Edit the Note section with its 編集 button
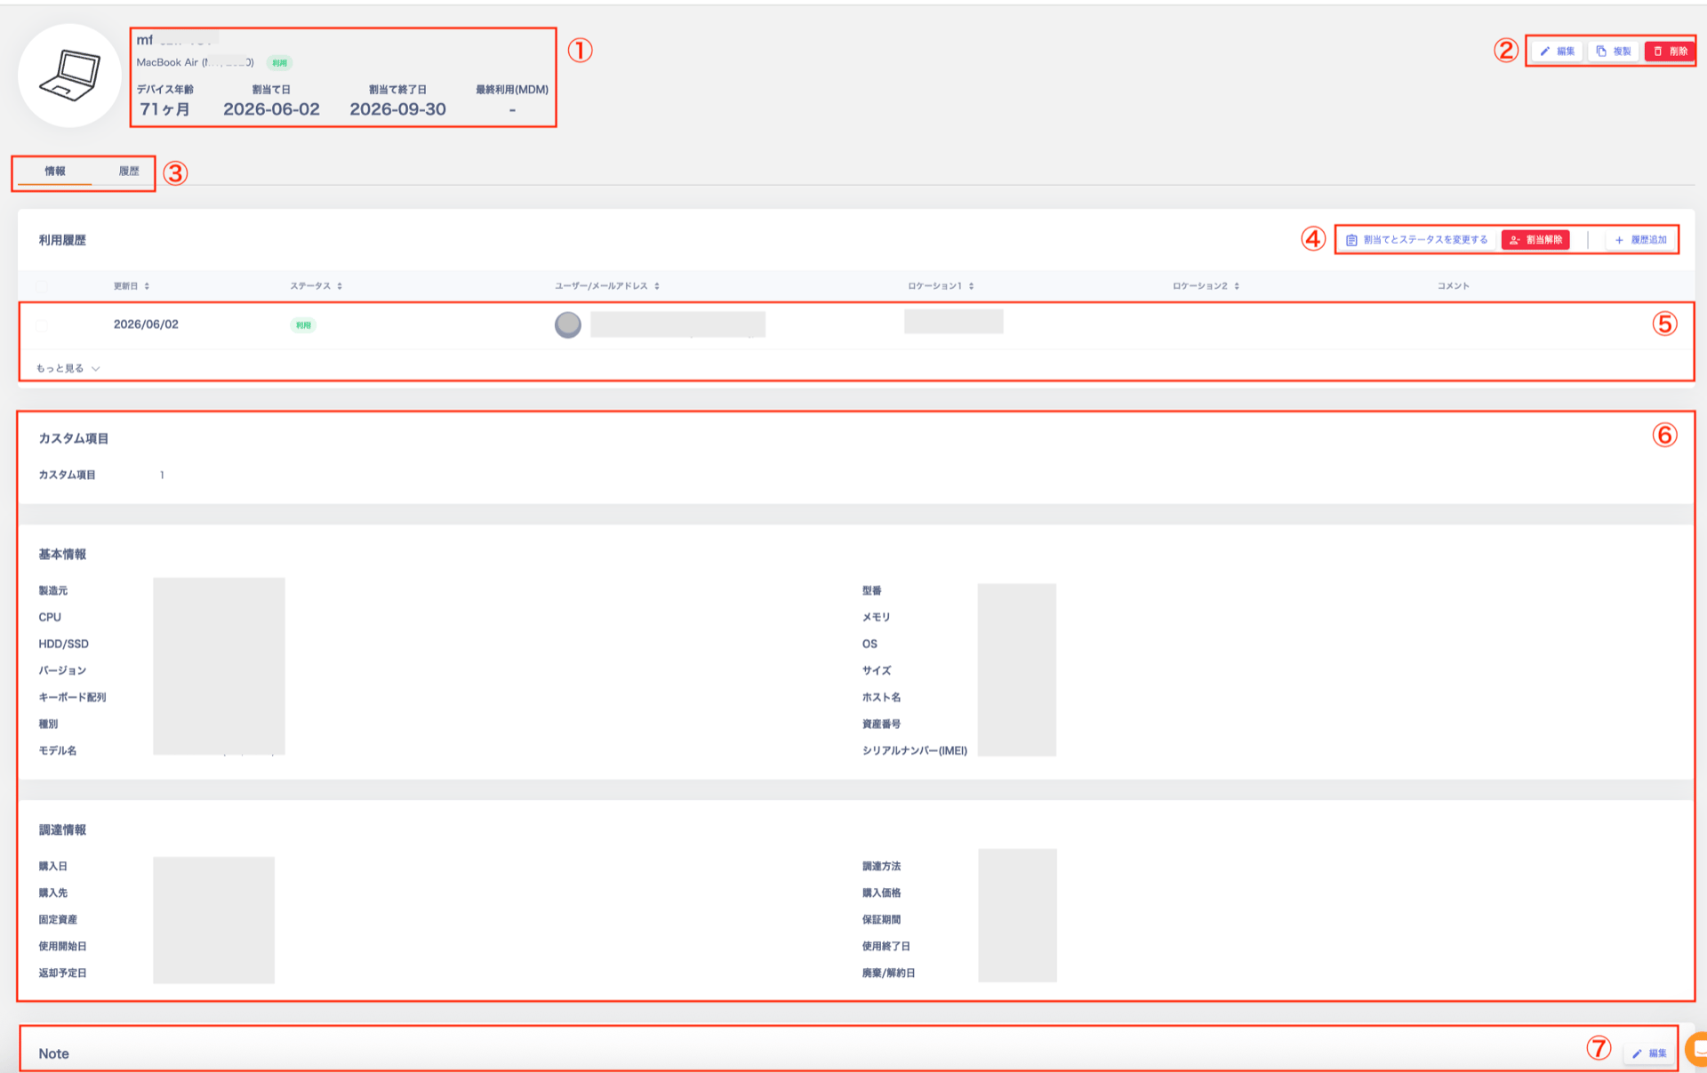 coord(1649,1053)
